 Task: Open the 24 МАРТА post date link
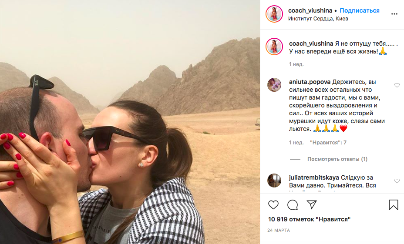(x=279, y=231)
